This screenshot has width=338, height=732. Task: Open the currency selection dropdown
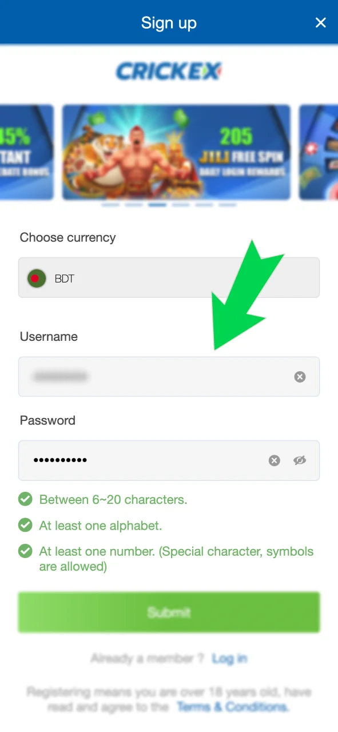pos(169,279)
